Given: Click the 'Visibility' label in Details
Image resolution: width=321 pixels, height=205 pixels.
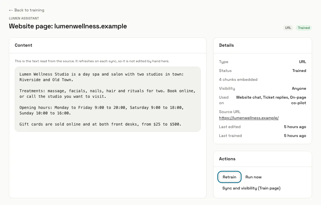Looking at the screenshot, I should pos(227,88).
